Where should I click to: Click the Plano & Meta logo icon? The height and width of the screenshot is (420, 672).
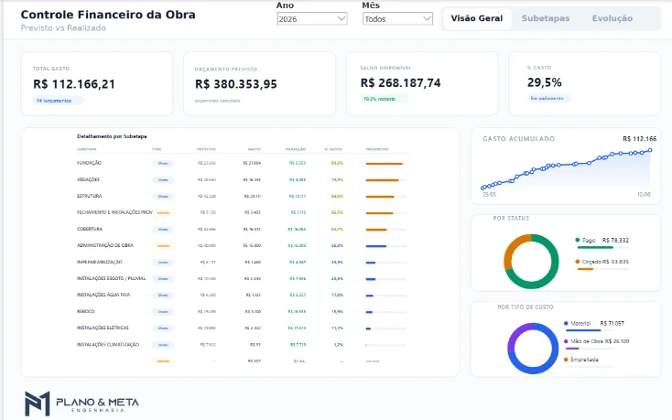point(38,404)
